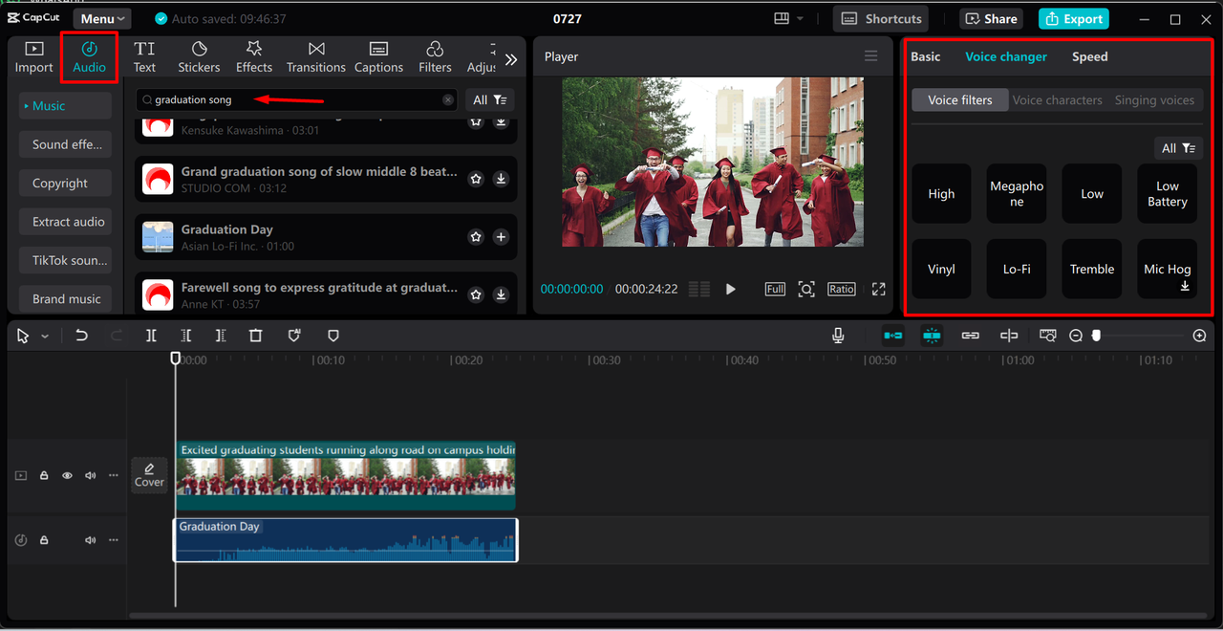Toggle main track magnet
The image size is (1223, 631).
(x=893, y=336)
